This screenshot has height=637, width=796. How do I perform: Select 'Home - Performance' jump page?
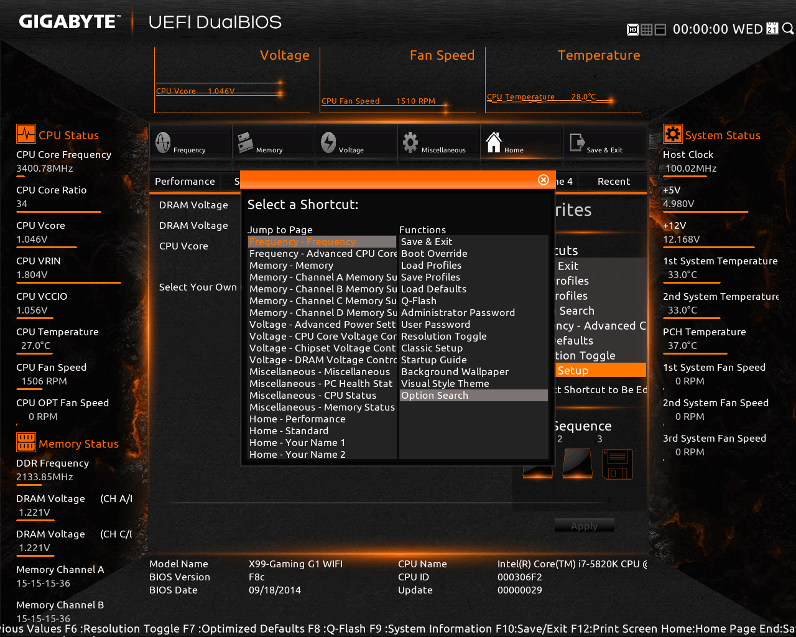point(322,419)
